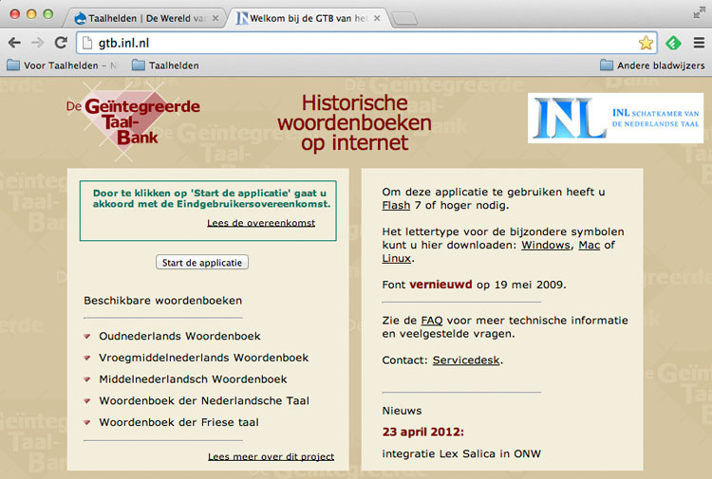The height and width of the screenshot is (479, 712).
Task: Close the Taalhelden tab
Action: click(215, 18)
